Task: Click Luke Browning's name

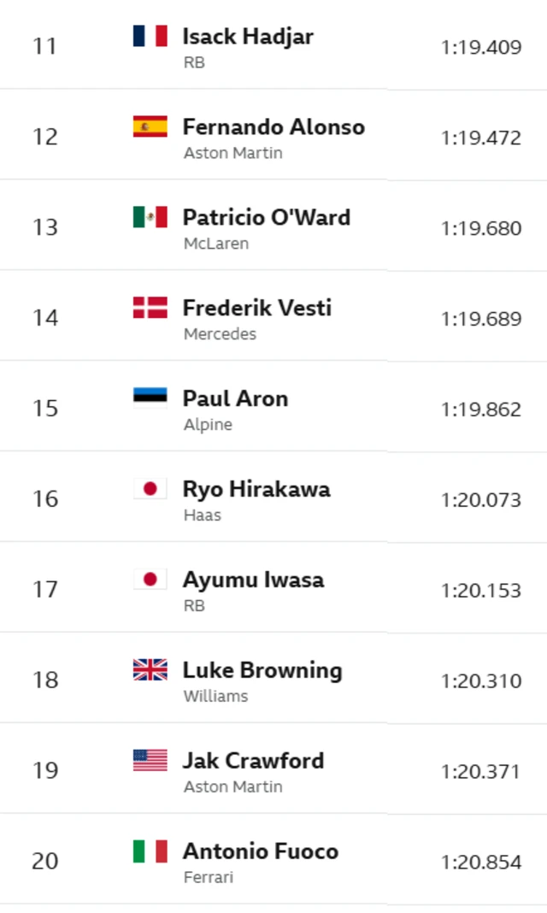Action: (262, 670)
